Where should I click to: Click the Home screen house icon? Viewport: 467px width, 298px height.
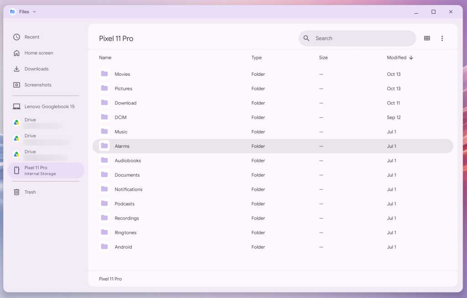tap(17, 53)
